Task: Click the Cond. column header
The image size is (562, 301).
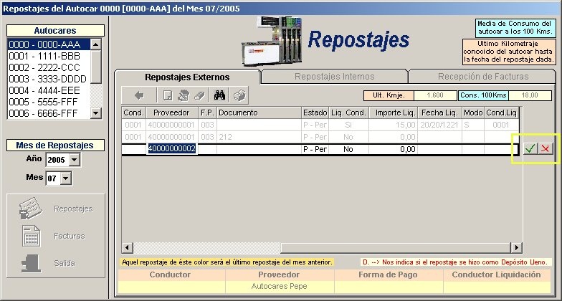Action: point(133,113)
